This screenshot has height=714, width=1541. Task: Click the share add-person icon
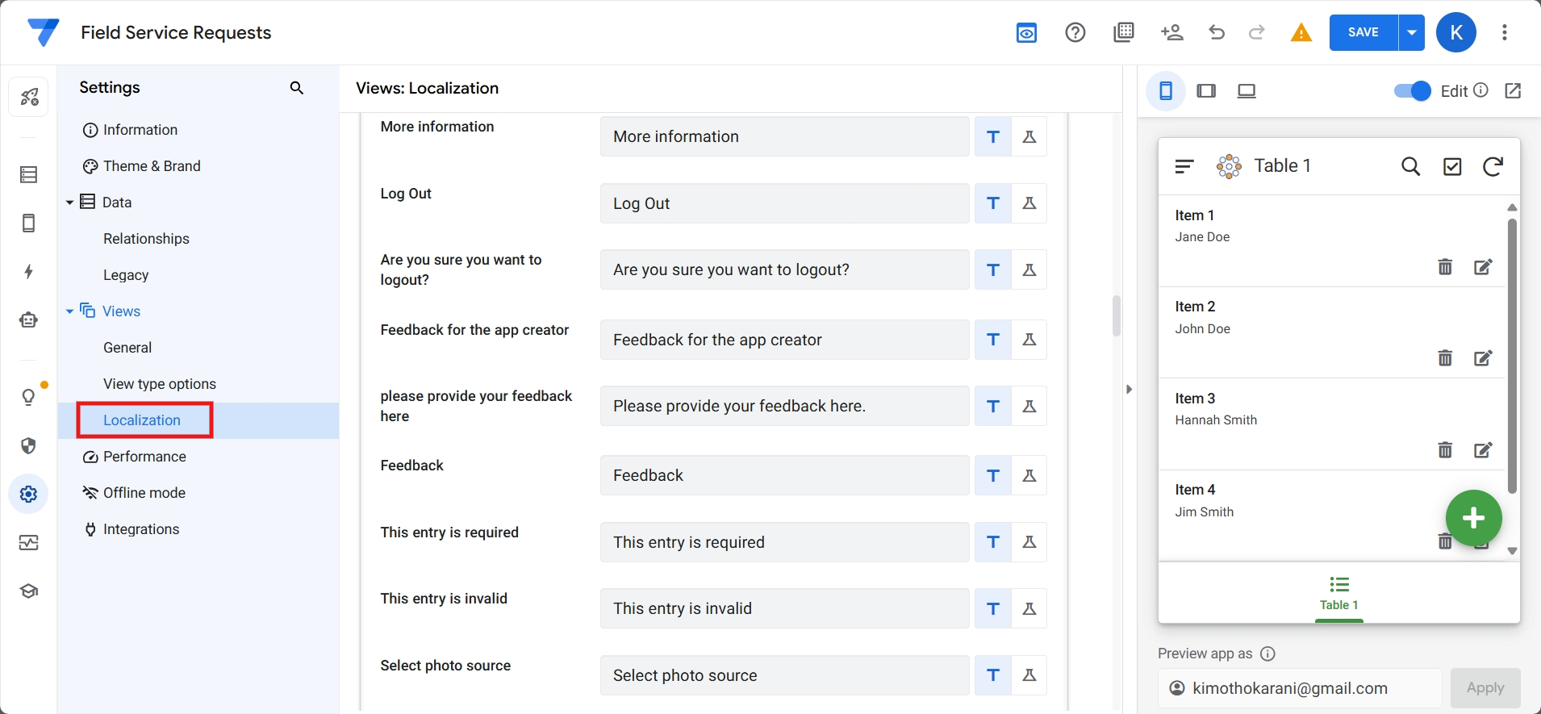1171,32
